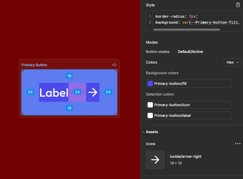The image size is (243, 179).
Task: Click the 24 gap badge between label and icon
Action: click(x=77, y=92)
